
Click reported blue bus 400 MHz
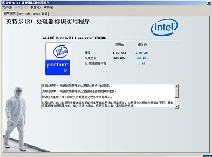(142, 58)
